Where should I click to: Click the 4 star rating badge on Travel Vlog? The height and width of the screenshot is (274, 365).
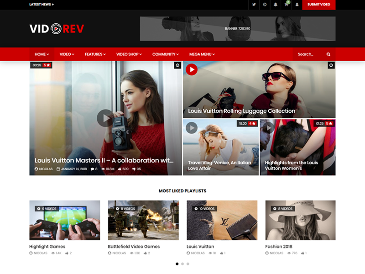click(252, 123)
